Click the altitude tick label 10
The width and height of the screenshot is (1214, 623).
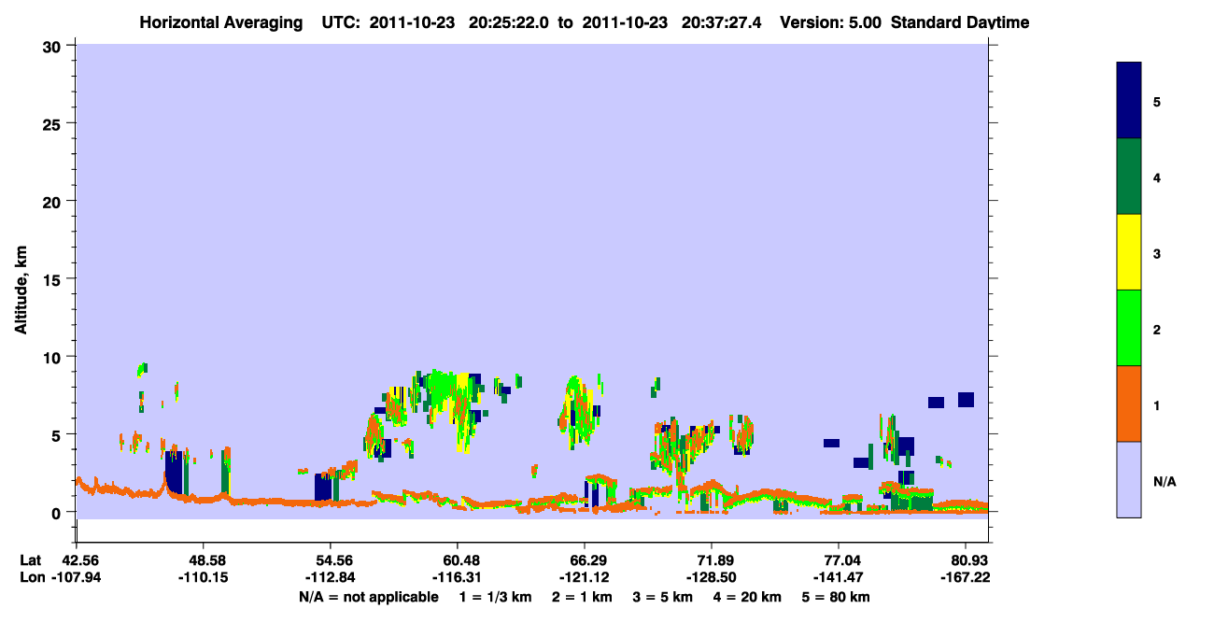(54, 357)
